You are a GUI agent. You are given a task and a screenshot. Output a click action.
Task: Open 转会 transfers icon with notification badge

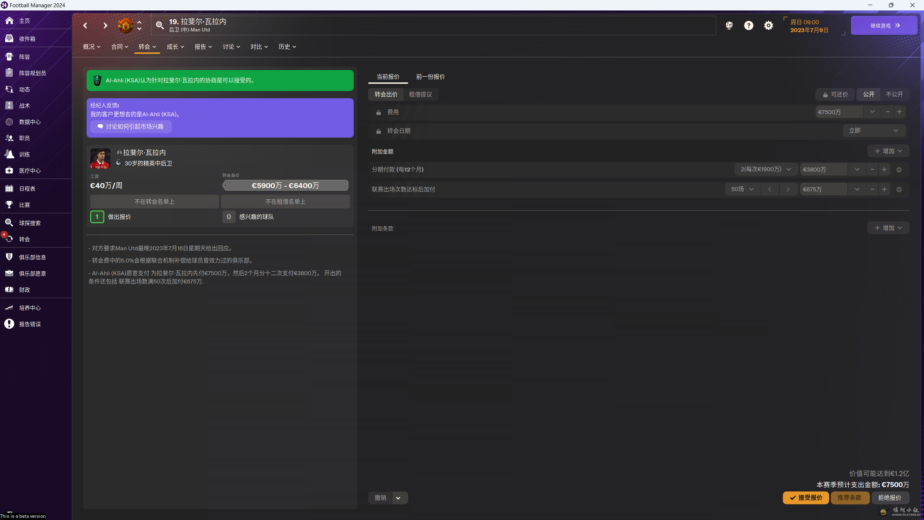click(9, 239)
